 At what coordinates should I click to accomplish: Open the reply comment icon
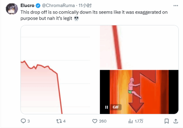click(x=23, y=121)
